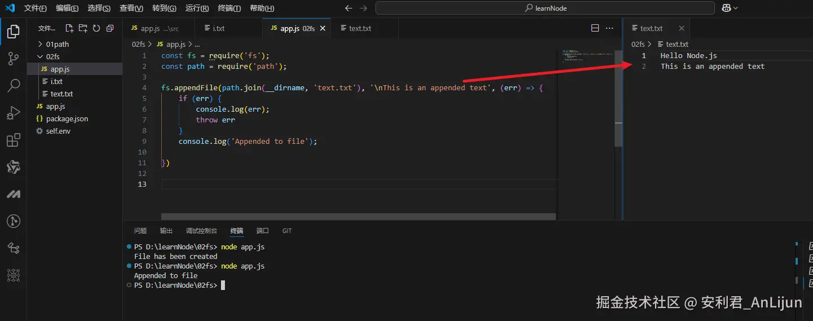Screen dimensions: 813x321
Task: Click 'This is an appended text' in text.txt
Action: (713, 67)
